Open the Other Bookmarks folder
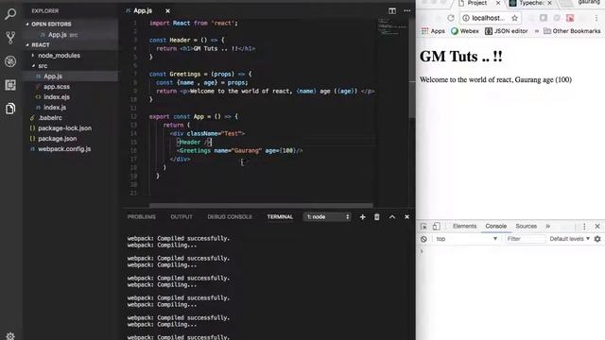605x340 pixels. pyautogui.click(x=572, y=31)
